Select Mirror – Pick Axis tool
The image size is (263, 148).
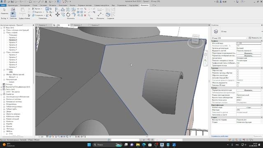[x=68, y=9]
